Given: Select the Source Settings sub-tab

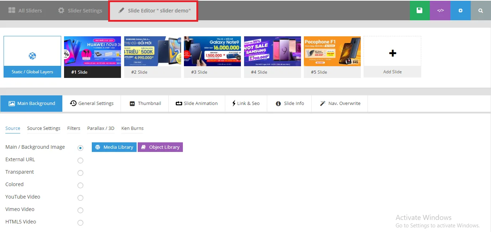Looking at the screenshot, I should (44, 128).
